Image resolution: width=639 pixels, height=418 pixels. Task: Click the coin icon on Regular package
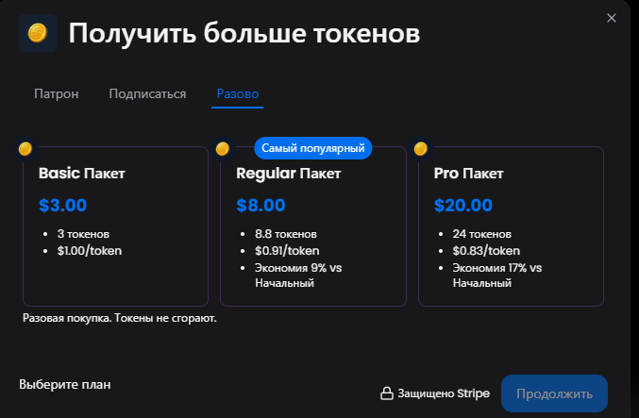pyautogui.click(x=223, y=149)
